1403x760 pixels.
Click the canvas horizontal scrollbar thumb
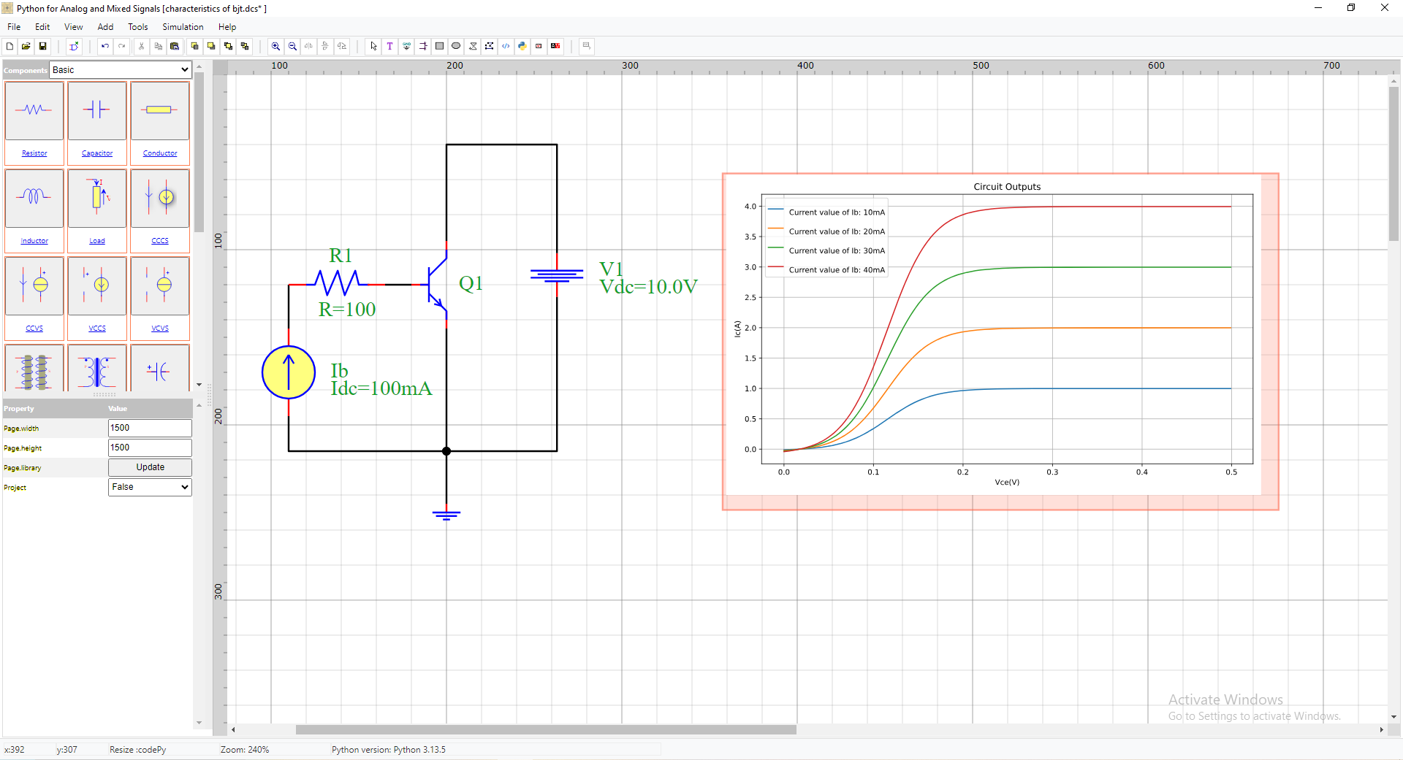click(546, 729)
